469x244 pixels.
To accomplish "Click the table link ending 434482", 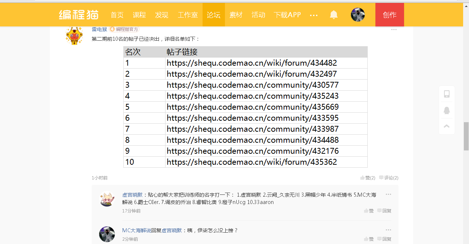I will pyautogui.click(x=252, y=63).
